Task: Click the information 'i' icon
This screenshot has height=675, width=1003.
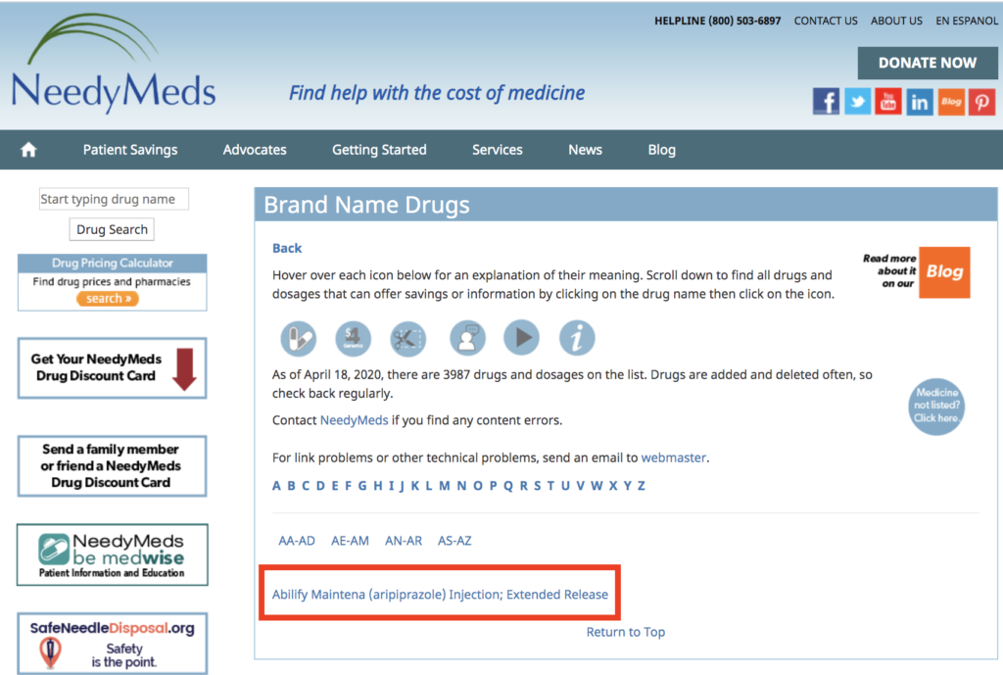Action: click(x=577, y=338)
